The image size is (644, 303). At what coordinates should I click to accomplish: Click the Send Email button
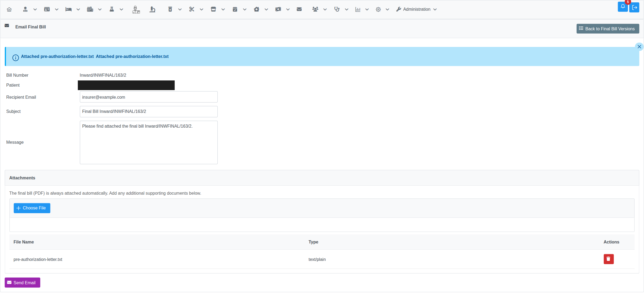[x=22, y=283]
